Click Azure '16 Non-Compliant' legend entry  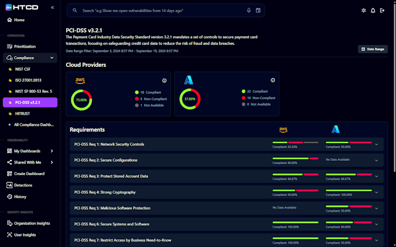[x=258, y=98]
